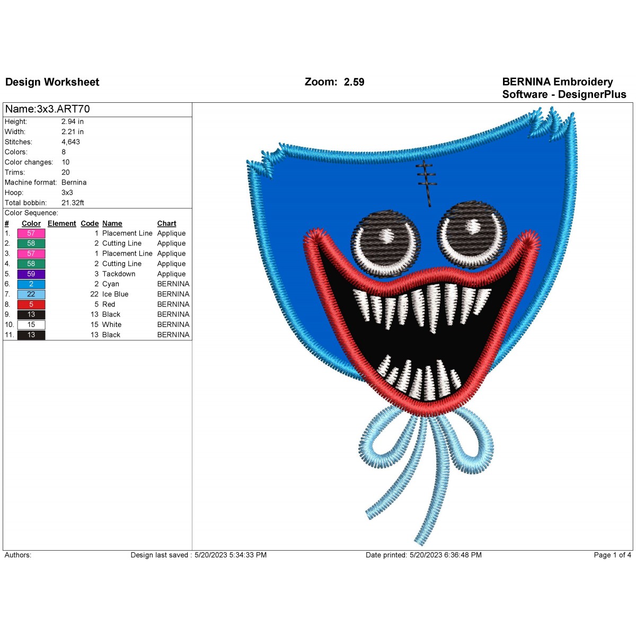
Task: Select "Placement Line" in sequence row 3
Action: (x=127, y=253)
